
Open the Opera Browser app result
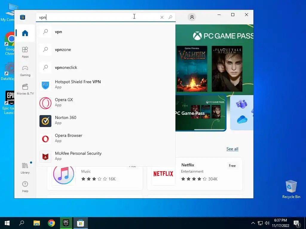coord(105,138)
